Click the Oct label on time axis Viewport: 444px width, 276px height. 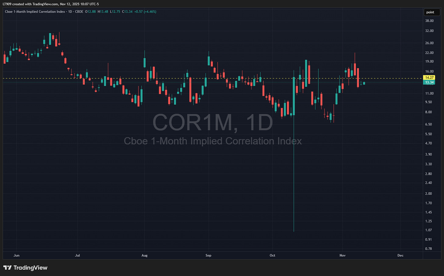pos(272,255)
